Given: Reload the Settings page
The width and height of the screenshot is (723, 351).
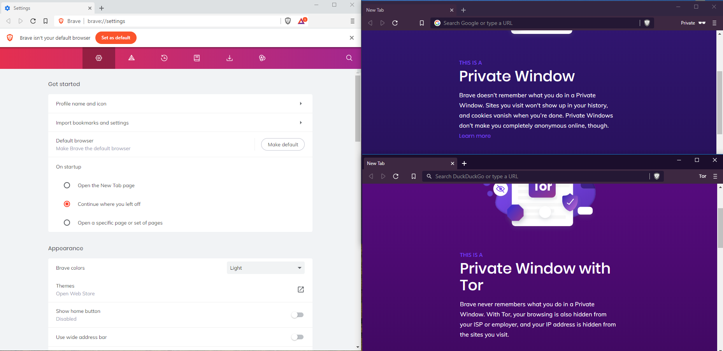Looking at the screenshot, I should point(33,21).
